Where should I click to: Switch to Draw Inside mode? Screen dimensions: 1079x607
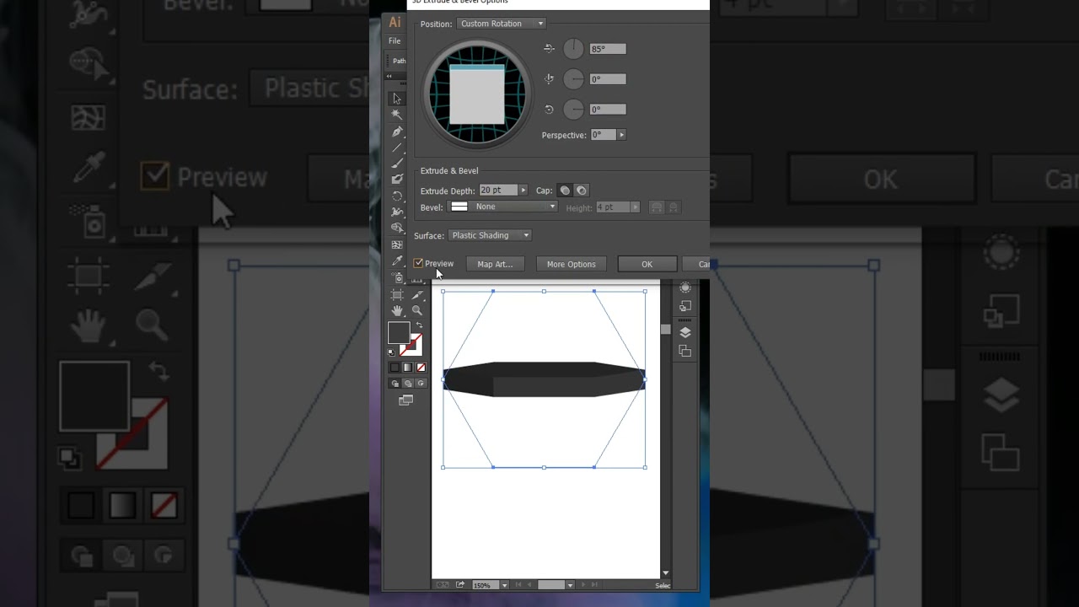click(421, 384)
